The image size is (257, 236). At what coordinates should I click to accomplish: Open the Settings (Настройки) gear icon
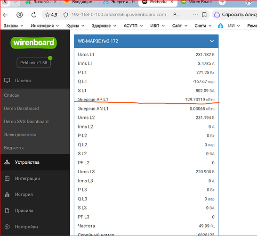pyautogui.click(x=7, y=227)
